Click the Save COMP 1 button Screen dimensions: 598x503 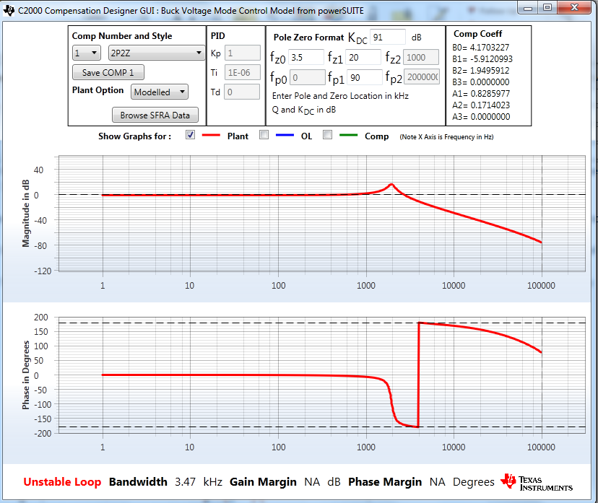pos(108,72)
